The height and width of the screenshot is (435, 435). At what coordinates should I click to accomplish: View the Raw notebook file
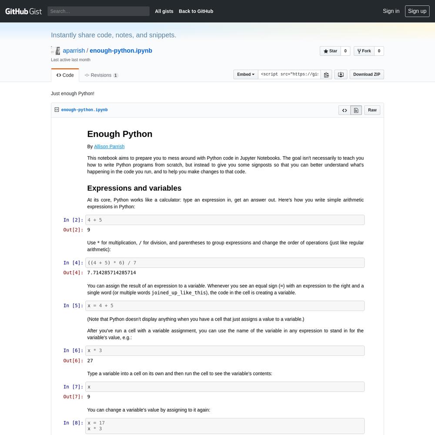[x=372, y=110]
